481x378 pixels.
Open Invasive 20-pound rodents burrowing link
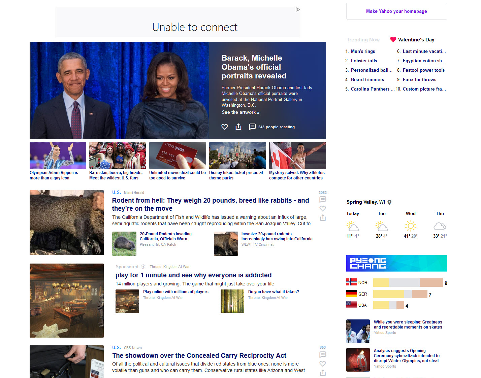tap(277, 236)
